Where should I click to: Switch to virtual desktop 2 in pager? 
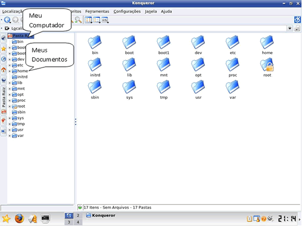tap(78, 215)
